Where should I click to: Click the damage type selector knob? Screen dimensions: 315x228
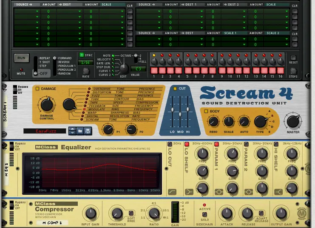(69, 104)
